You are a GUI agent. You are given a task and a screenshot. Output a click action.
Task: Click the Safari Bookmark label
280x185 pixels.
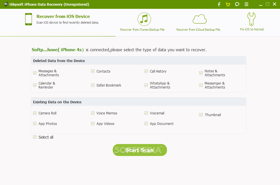pyautogui.click(x=109, y=85)
